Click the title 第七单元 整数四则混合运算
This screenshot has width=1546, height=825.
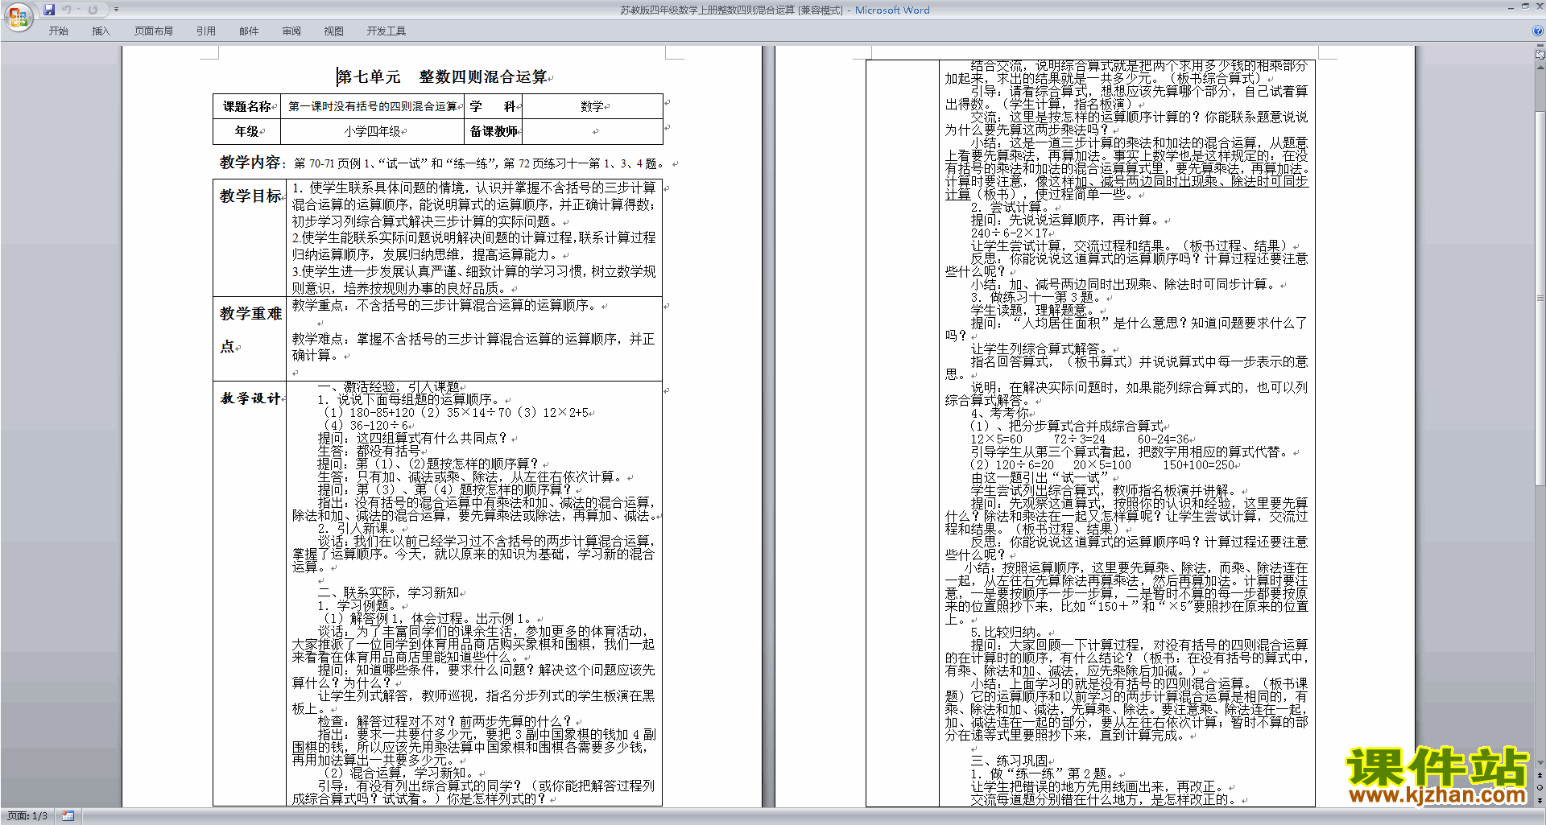point(442,76)
